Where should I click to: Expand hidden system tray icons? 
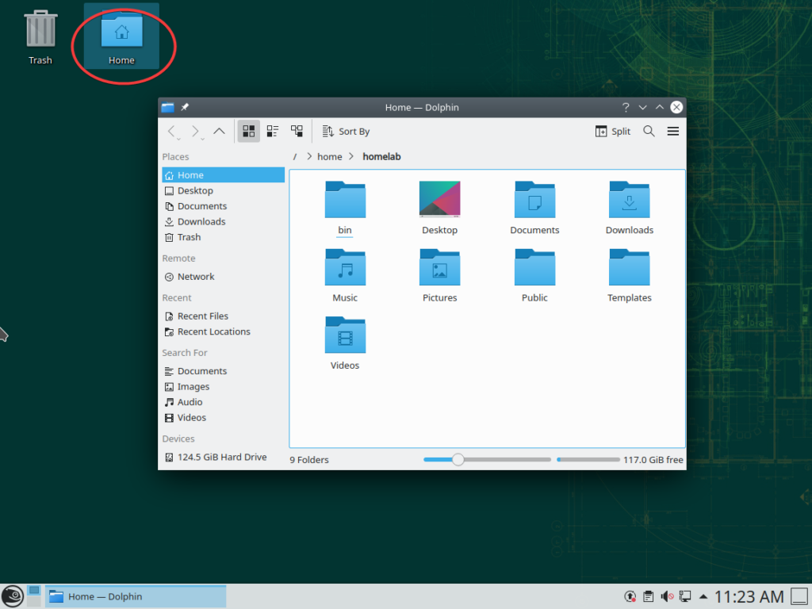tap(703, 596)
